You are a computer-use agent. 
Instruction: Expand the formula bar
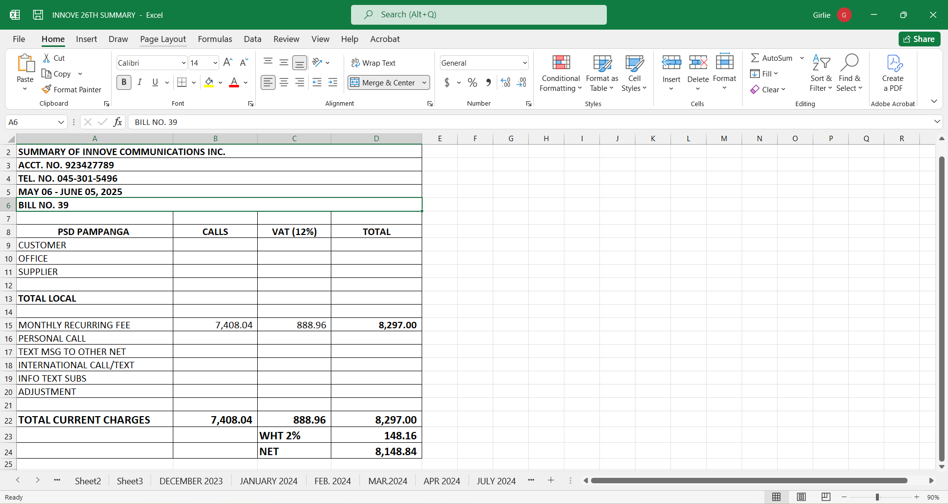pos(937,121)
